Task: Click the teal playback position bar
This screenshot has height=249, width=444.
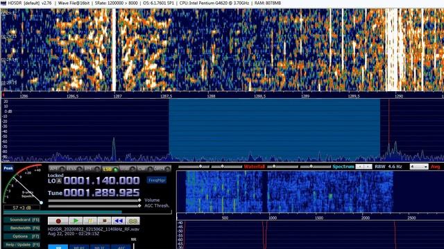Action: coord(62,212)
